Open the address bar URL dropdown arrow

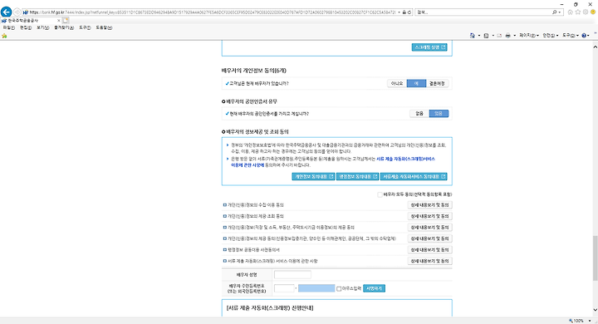pos(399,12)
